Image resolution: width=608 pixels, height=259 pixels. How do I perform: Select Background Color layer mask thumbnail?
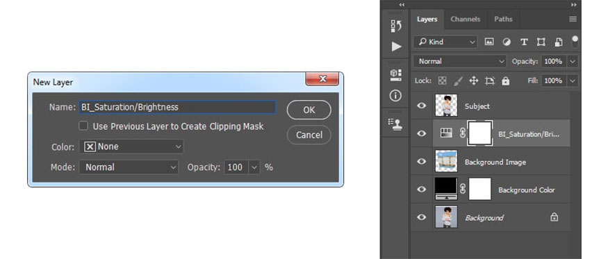tap(479, 189)
